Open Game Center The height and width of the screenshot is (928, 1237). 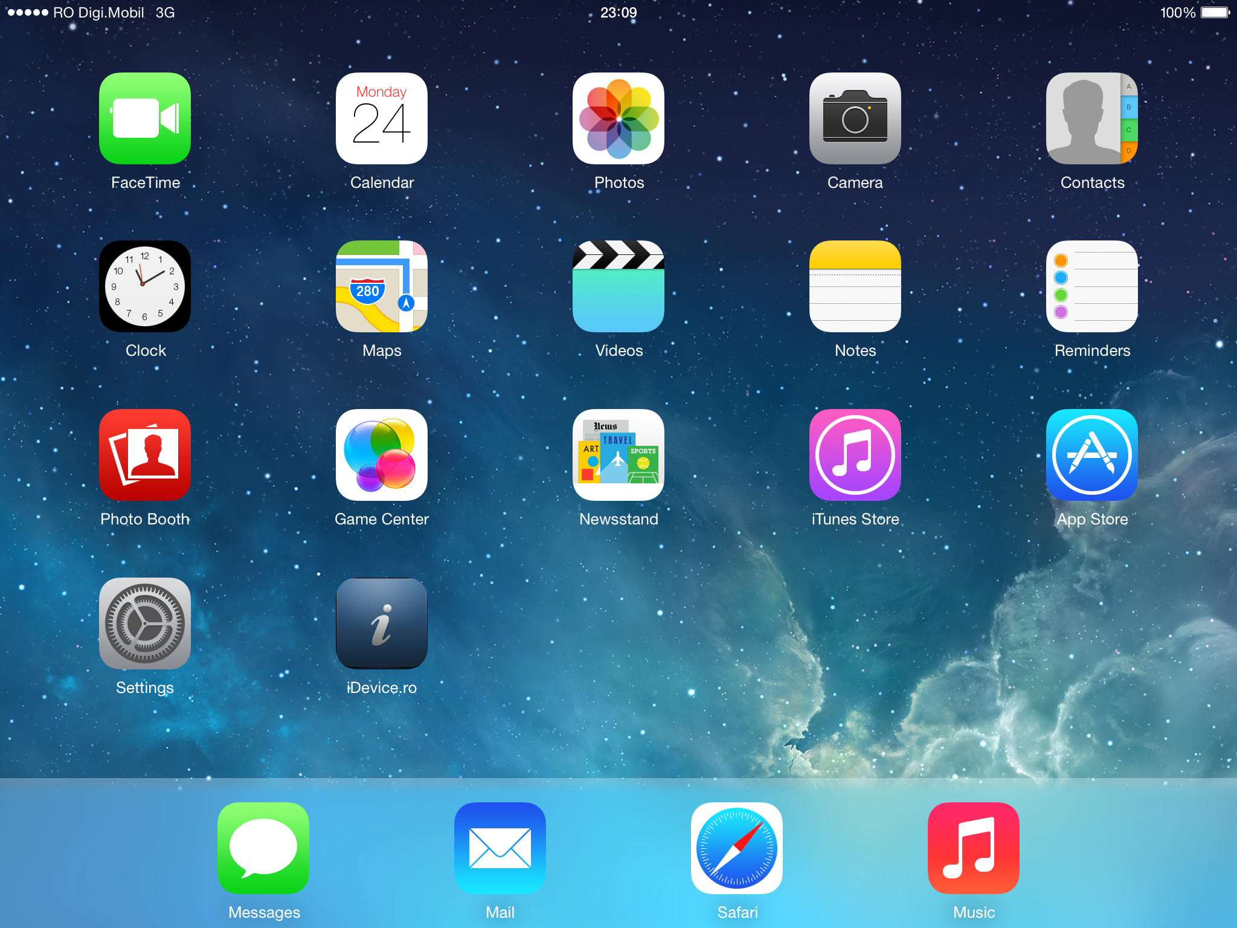[382, 455]
